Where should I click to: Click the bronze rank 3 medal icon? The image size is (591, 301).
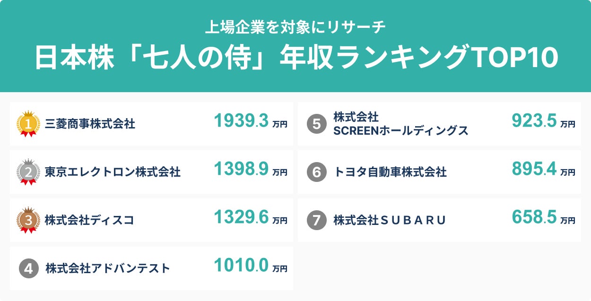tap(28, 220)
